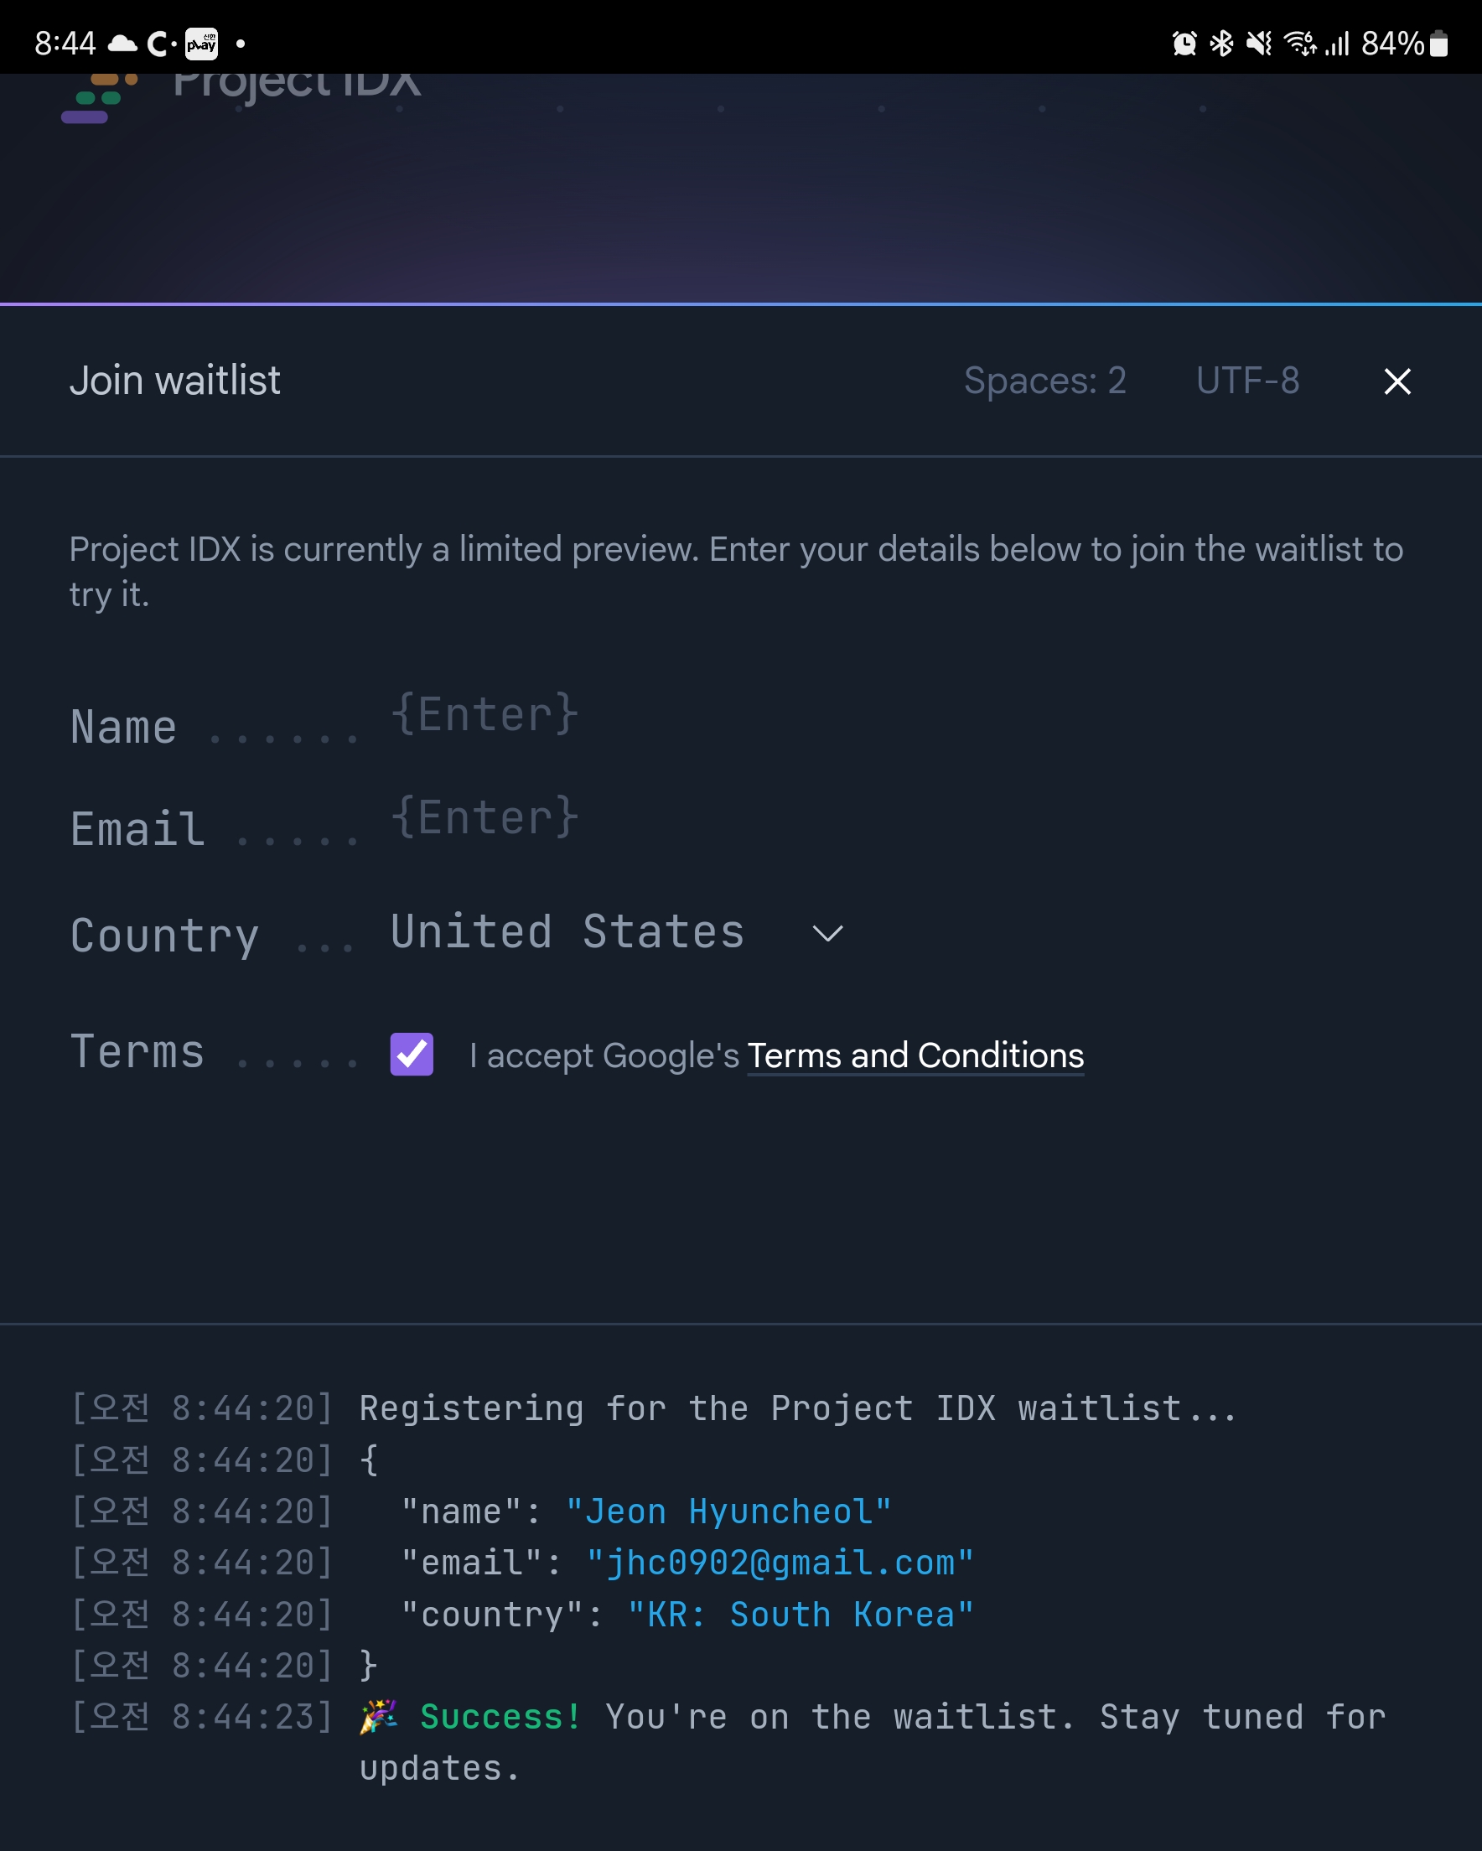Open the Project IDX title text

click(297, 86)
